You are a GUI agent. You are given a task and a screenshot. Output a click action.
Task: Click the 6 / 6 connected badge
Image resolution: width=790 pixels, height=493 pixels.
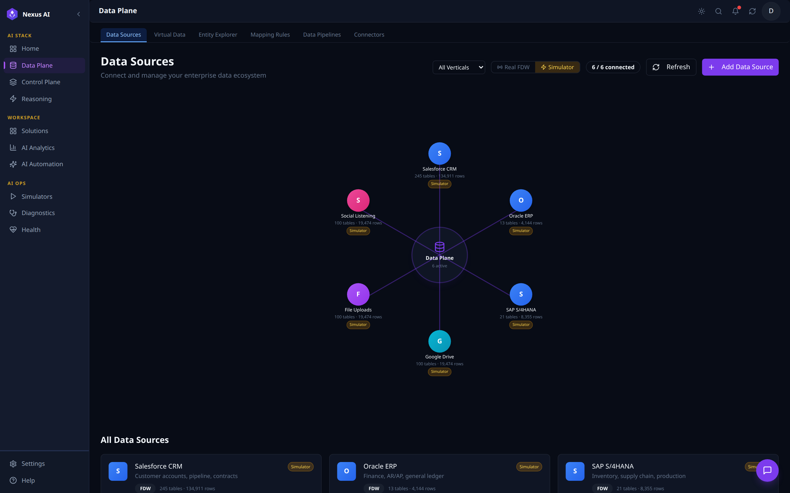click(613, 67)
